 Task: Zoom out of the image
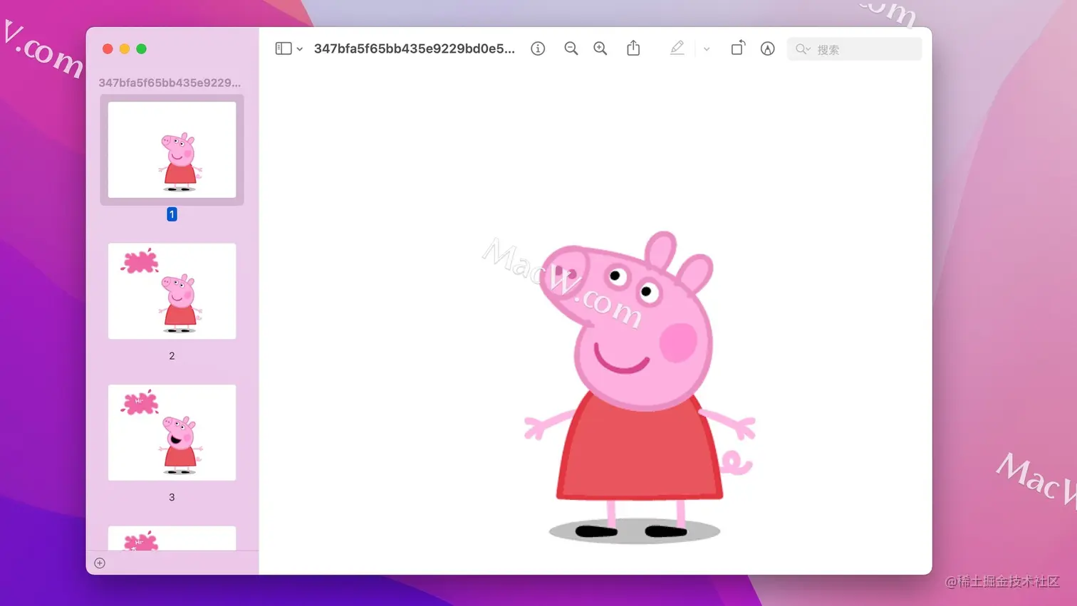[x=571, y=48]
